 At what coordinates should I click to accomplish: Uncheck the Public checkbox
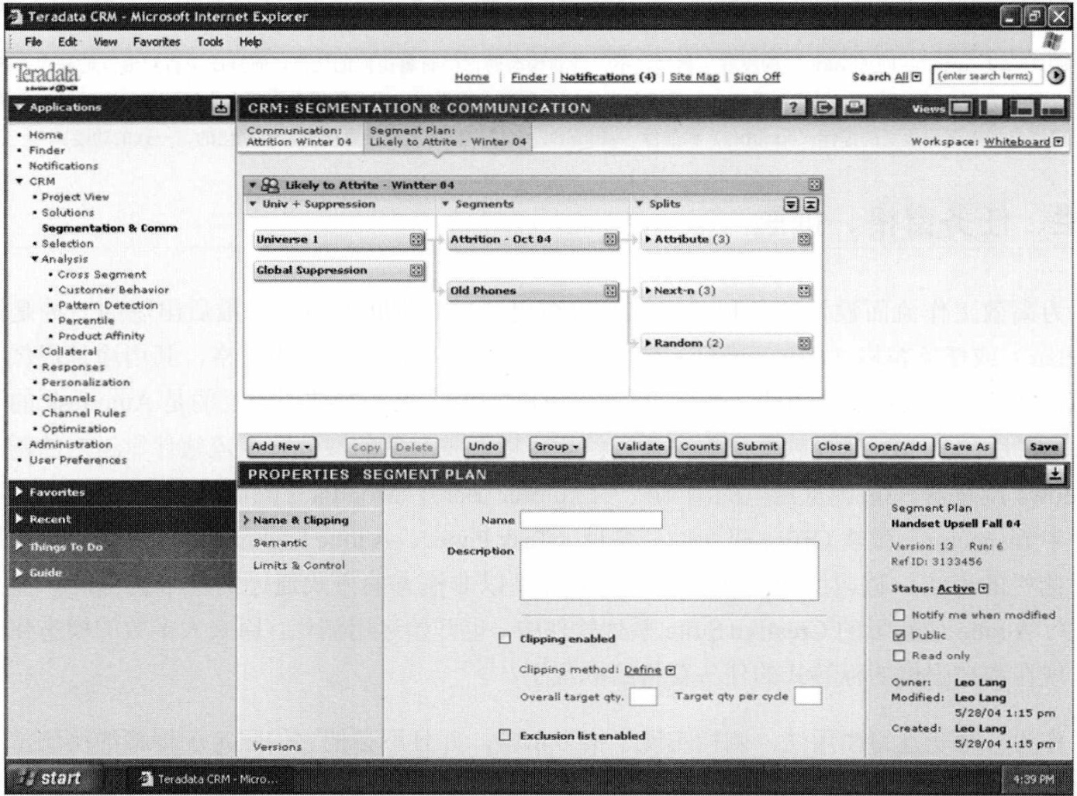pyautogui.click(x=899, y=635)
